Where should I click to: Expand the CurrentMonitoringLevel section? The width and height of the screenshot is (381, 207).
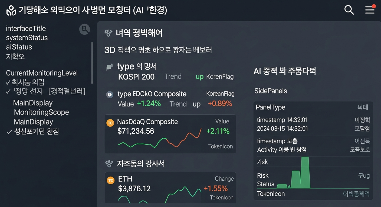[42, 73]
